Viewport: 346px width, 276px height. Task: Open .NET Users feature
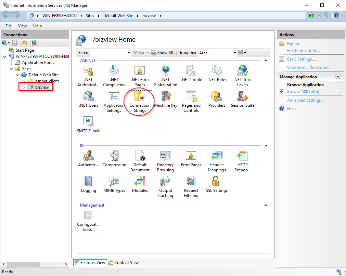(89, 99)
